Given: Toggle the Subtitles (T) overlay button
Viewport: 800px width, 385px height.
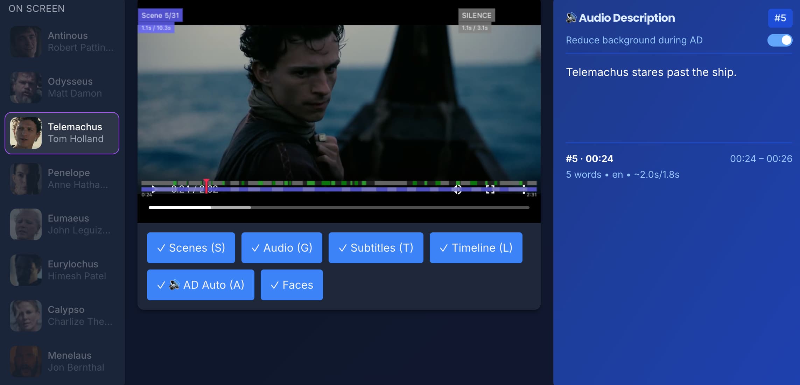Looking at the screenshot, I should (376, 248).
